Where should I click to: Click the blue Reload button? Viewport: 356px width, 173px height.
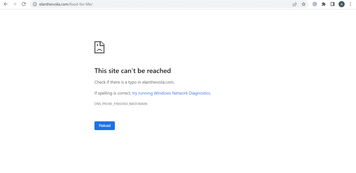tap(105, 126)
